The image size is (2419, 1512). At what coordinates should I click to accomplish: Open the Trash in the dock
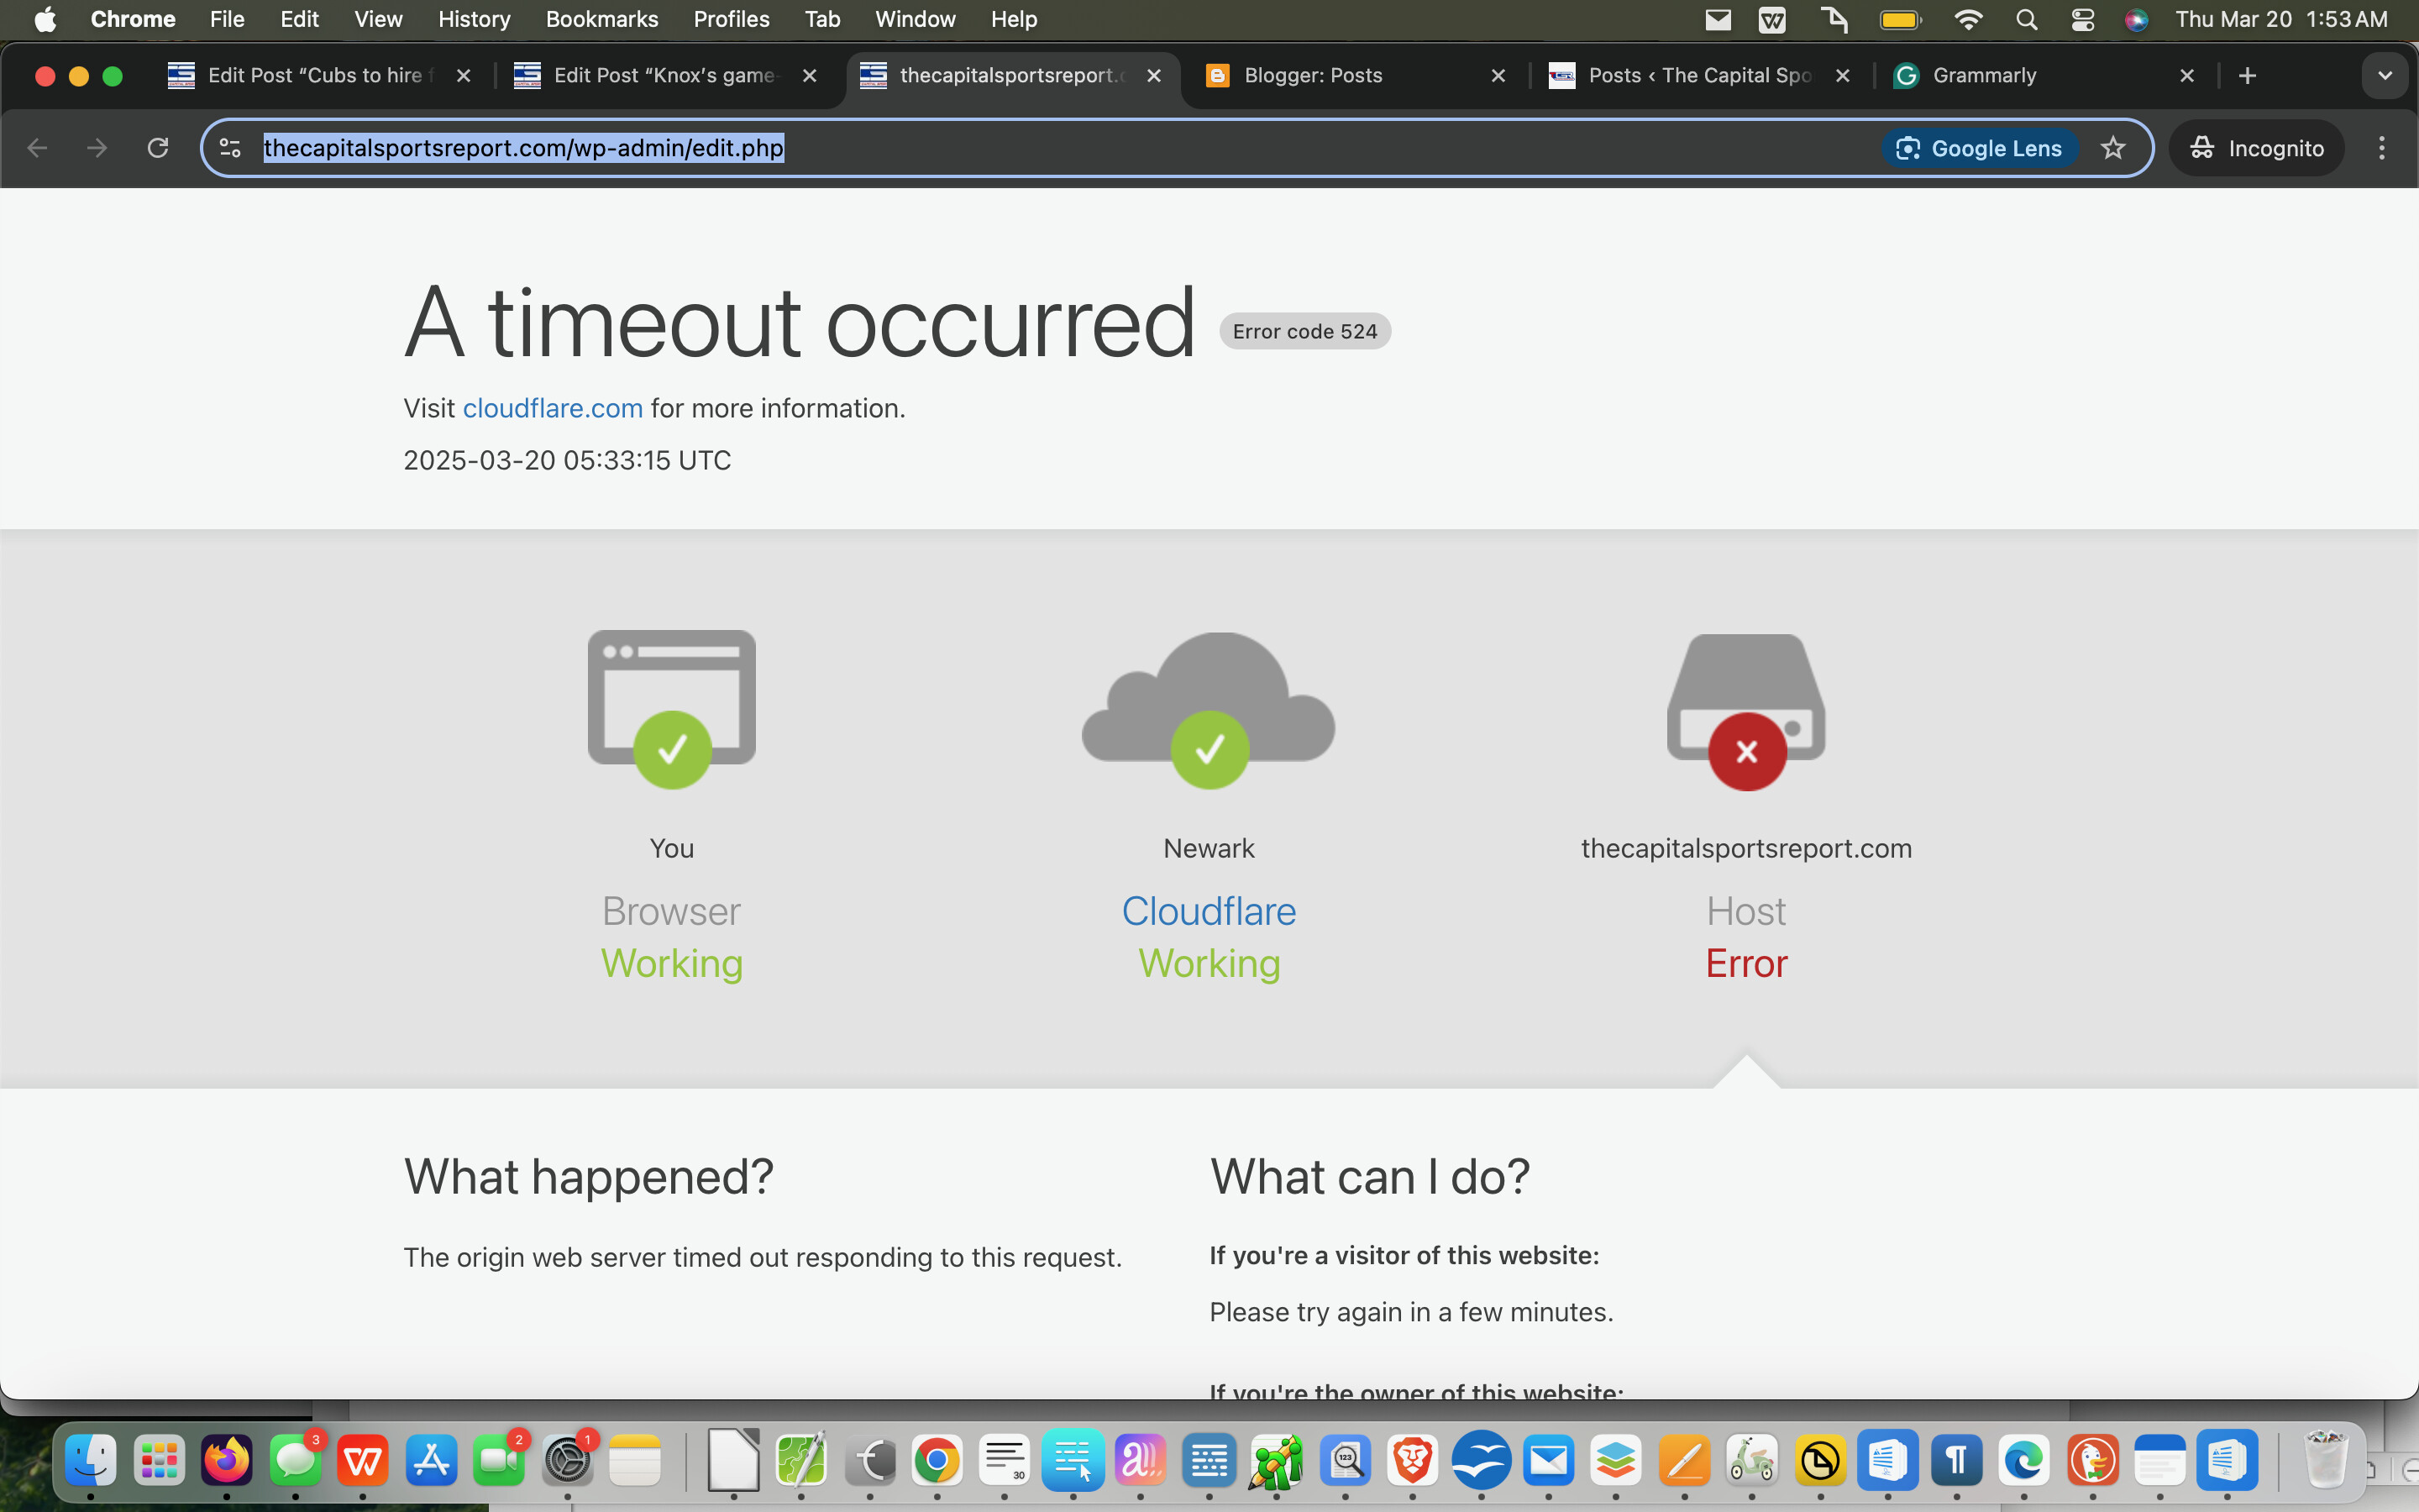tap(2326, 1461)
